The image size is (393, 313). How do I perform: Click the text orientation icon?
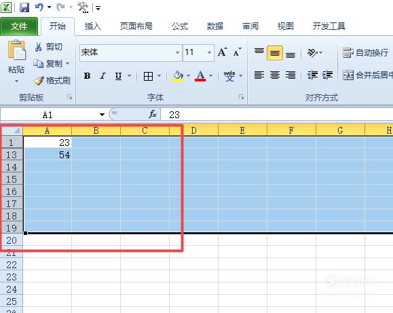(x=312, y=53)
